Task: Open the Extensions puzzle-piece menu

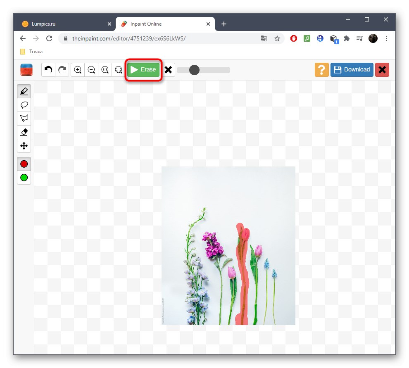Action: point(346,38)
